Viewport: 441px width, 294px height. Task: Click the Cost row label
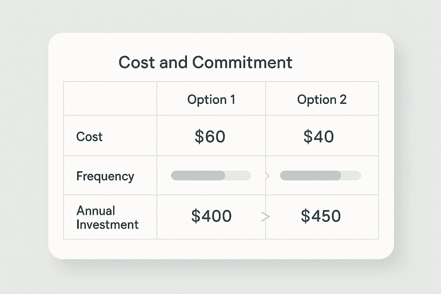click(90, 137)
